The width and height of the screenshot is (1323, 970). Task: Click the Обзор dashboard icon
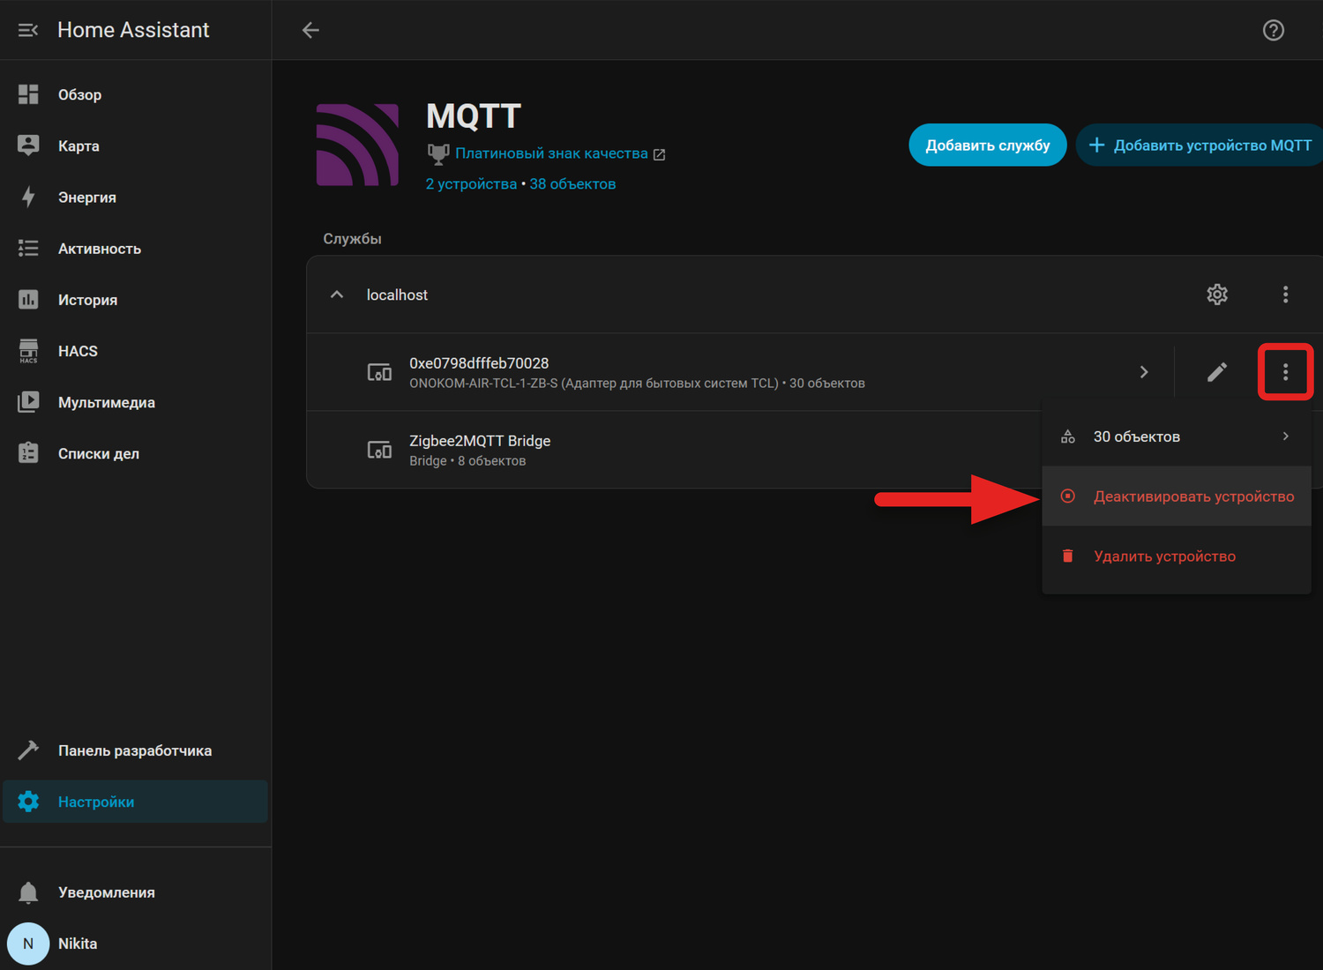tap(28, 94)
